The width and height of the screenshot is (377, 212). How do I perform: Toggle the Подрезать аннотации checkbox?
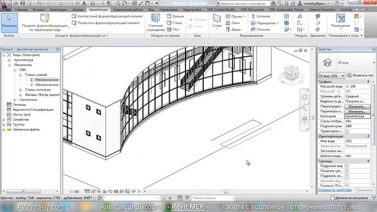[x=347, y=176]
